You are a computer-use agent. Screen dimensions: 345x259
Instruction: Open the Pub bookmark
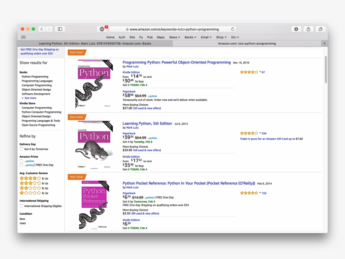point(150,37)
